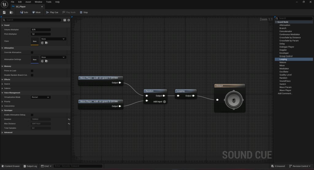Image resolution: width=314 pixels, height=170 pixels.
Task: Click the property matrix grid icon
Action: click(x=65, y=20)
